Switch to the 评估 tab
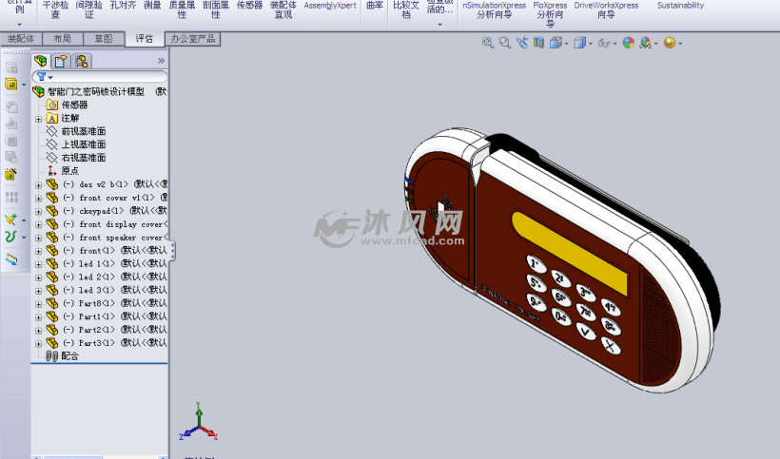780x459 pixels. pos(145,39)
